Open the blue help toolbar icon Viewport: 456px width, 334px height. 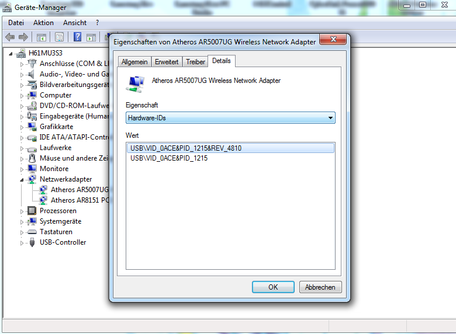(77, 37)
